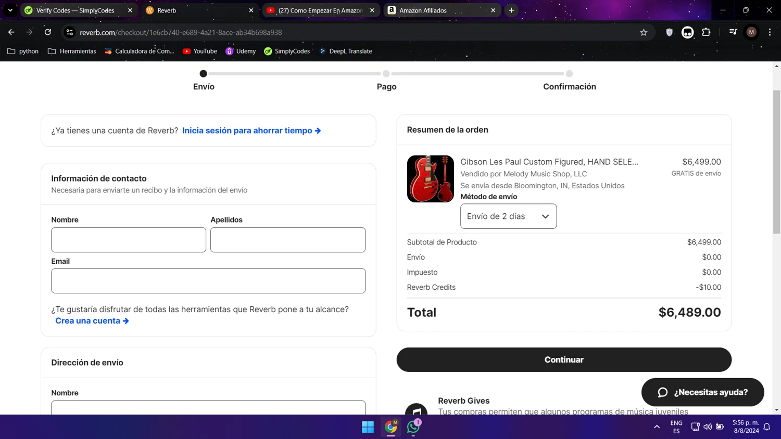Open the SimplyCodes bookmark
Viewport: 781px width, 439px height.
click(287, 51)
